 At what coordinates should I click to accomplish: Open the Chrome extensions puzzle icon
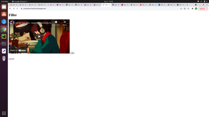point(192,9)
